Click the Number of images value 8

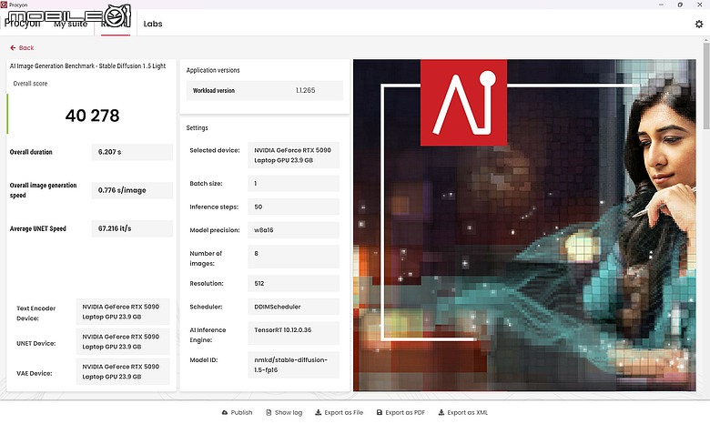pyautogui.click(x=293, y=257)
